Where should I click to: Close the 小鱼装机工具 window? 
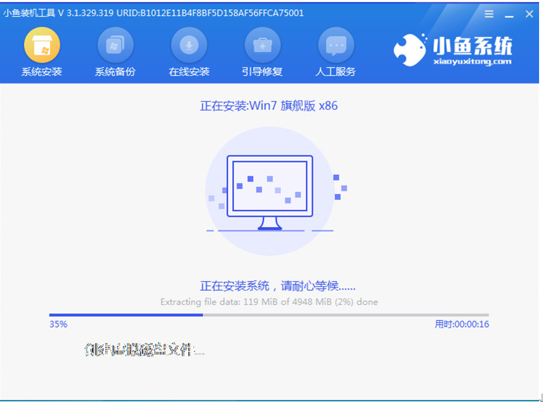pyautogui.click(x=529, y=14)
